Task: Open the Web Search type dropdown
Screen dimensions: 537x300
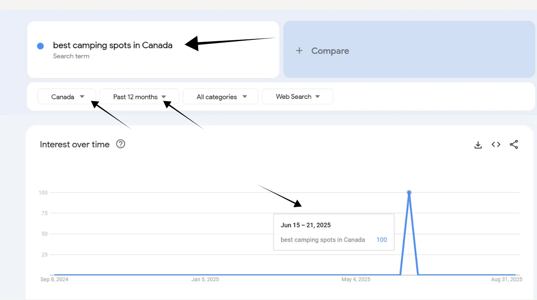Action: [x=298, y=97]
